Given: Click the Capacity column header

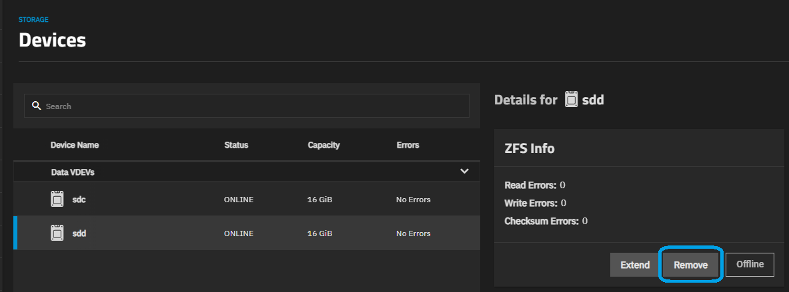Looking at the screenshot, I should pos(323,145).
